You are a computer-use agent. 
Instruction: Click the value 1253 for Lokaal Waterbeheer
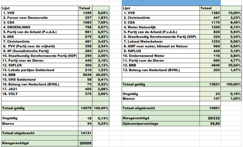[x=210, y=41]
